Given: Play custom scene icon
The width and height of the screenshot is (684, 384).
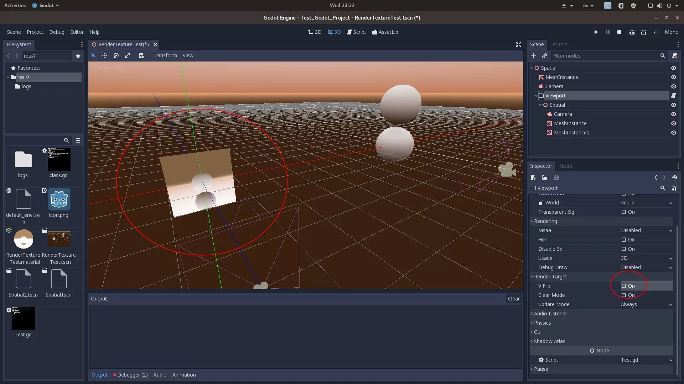Looking at the screenshot, I should point(643,32).
